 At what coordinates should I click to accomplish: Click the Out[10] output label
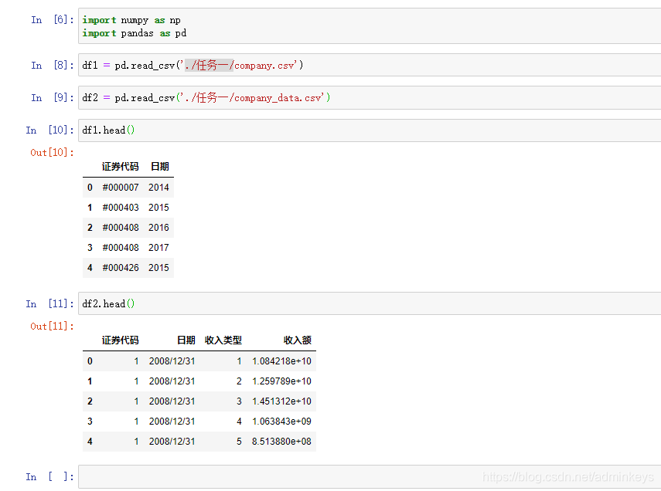51,152
